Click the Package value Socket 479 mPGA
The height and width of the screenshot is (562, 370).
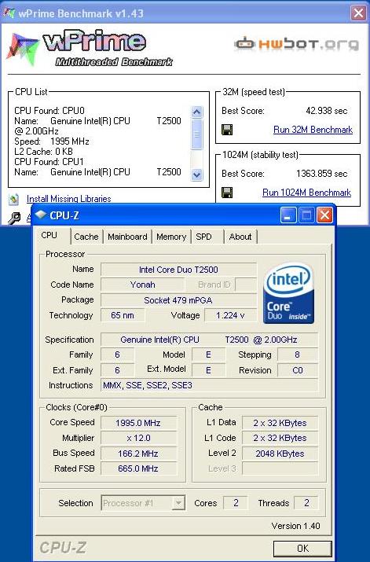pyautogui.click(x=179, y=300)
